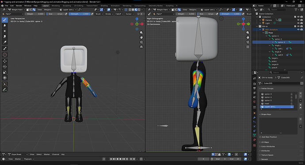Click zoom magnifier in left viewport
Screen dimensions: 305x165
[x=141, y=33]
